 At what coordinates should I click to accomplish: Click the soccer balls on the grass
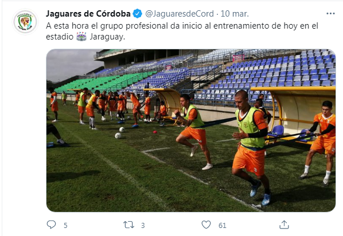tap(119, 133)
